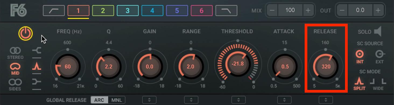The width and height of the screenshot is (394, 105).
Task: Open the link arrows below ATTACK
Action: tap(284, 100)
